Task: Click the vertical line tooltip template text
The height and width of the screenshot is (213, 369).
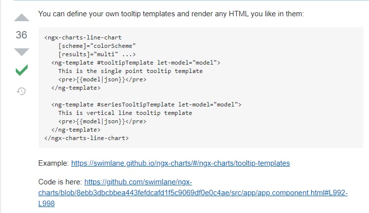Action: pos(125,113)
